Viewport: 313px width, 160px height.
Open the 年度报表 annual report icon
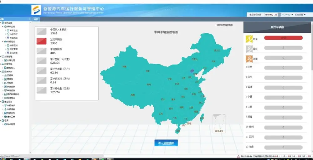pos(5,90)
